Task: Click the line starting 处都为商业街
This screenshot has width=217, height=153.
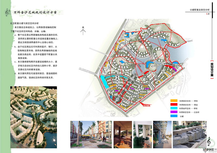Action: coord(37,54)
